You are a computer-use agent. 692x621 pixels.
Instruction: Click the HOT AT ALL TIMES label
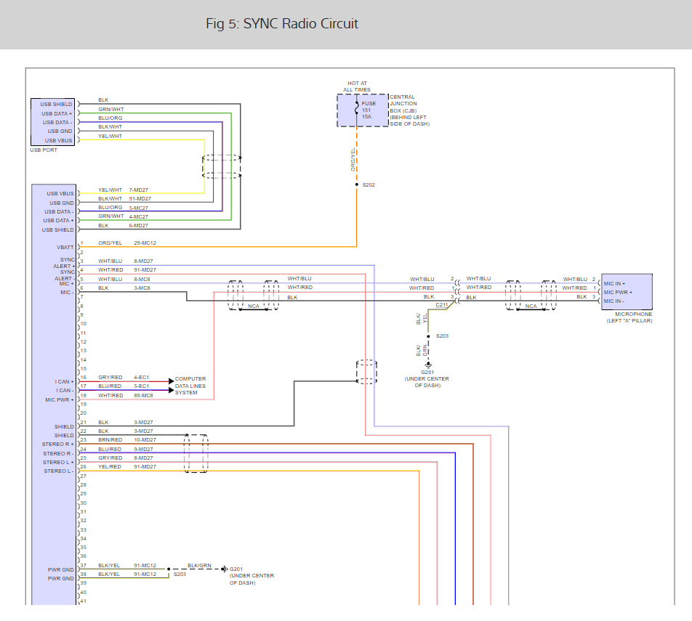357,86
